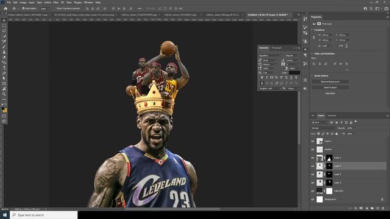Open the Auto-Select Layer dropdown

click(45, 9)
